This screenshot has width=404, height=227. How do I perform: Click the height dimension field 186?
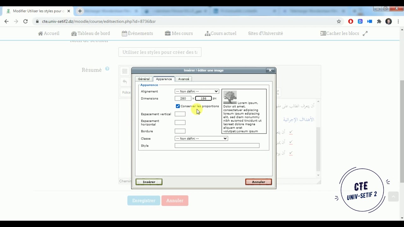pos(203,98)
